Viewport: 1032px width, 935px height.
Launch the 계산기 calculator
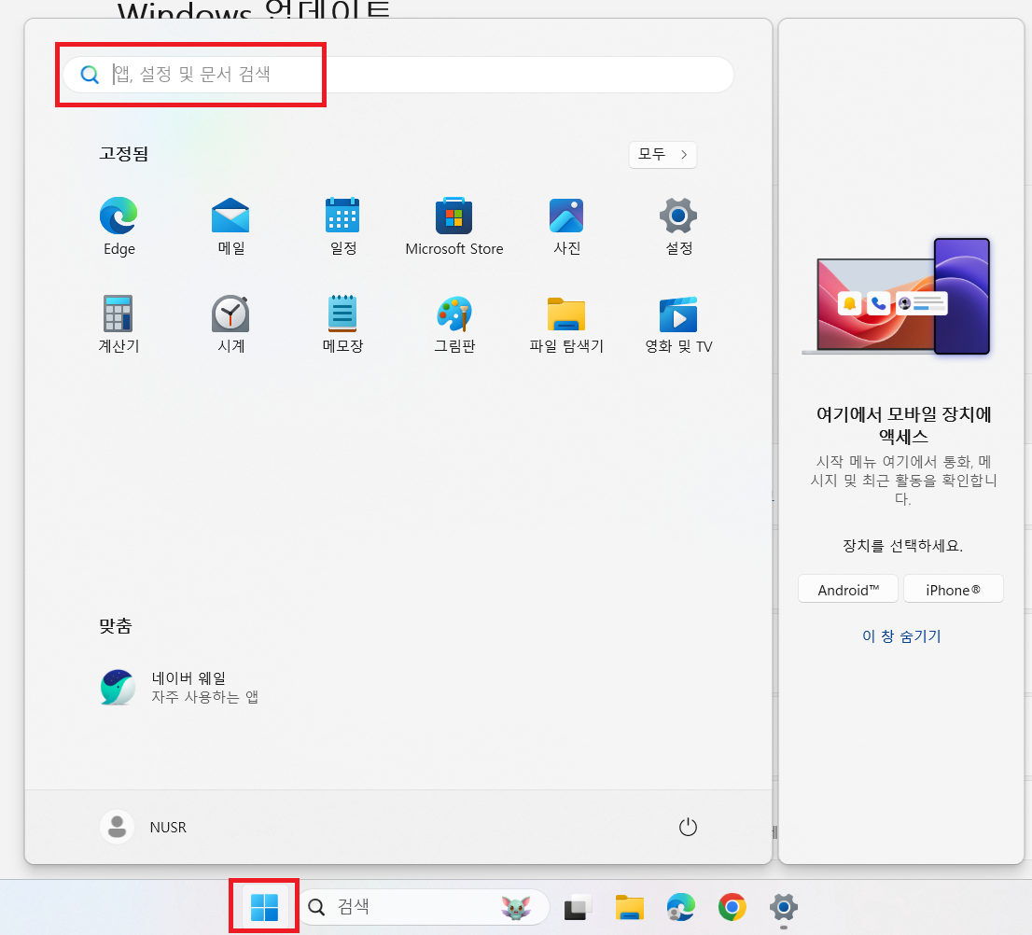pyautogui.click(x=119, y=324)
